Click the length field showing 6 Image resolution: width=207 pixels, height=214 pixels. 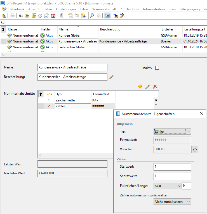click(x=186, y=186)
